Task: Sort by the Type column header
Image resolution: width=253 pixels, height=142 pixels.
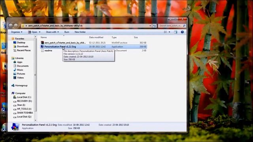Action: (114, 37)
